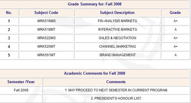Viewport: 191px width, 103px height.
Task: Click the PRESIDENT'S HONOUR LIST comment
Action: [116, 98]
